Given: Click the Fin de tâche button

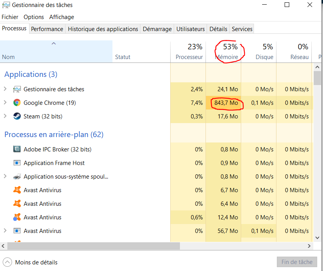Looking at the screenshot, I should coord(297,262).
